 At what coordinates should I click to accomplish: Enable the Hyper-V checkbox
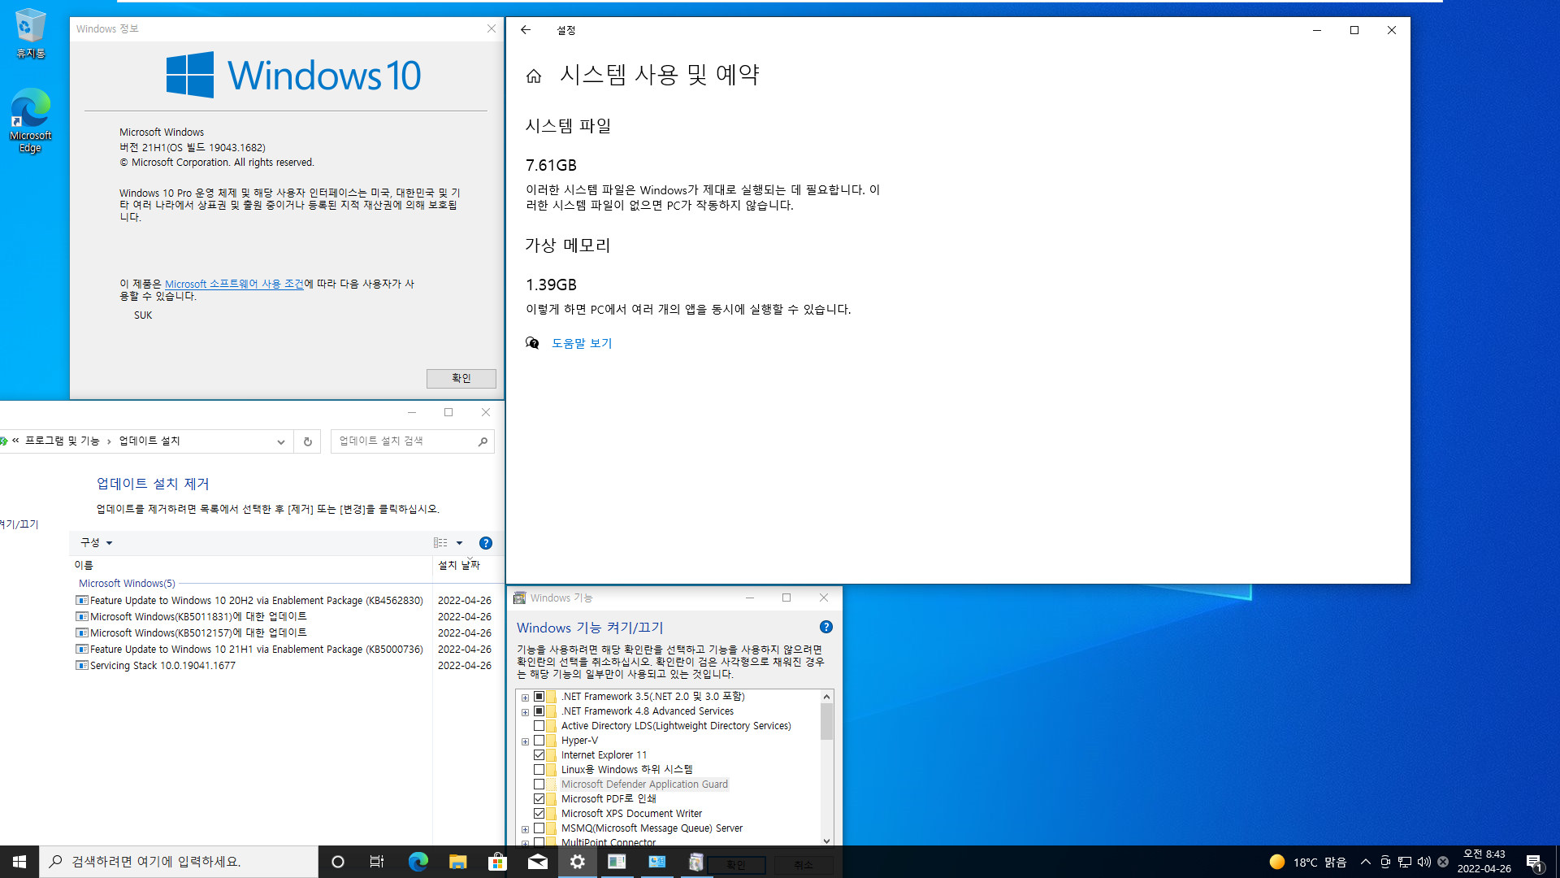point(539,741)
